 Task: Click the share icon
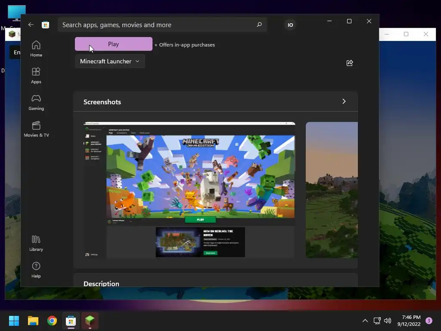click(350, 63)
